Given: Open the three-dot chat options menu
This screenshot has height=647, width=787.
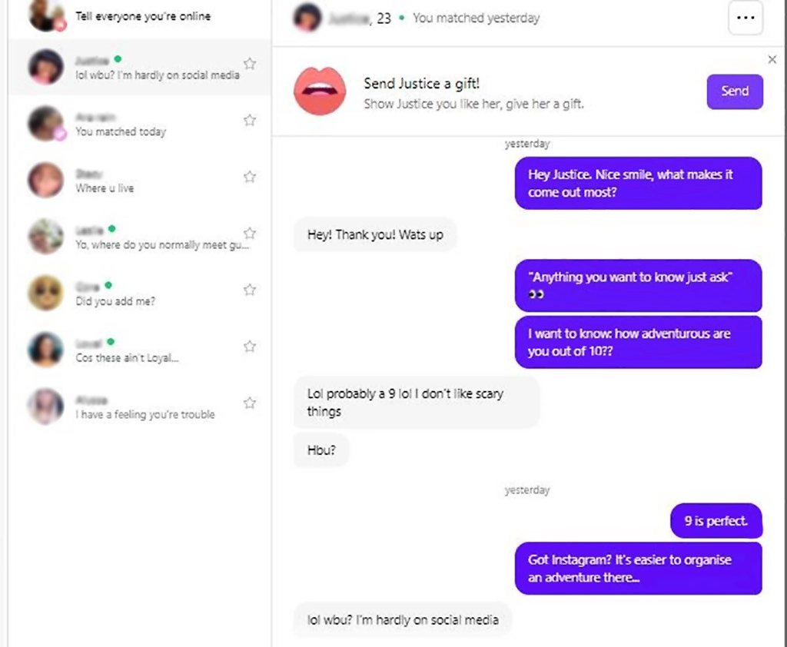Looking at the screenshot, I should (745, 18).
